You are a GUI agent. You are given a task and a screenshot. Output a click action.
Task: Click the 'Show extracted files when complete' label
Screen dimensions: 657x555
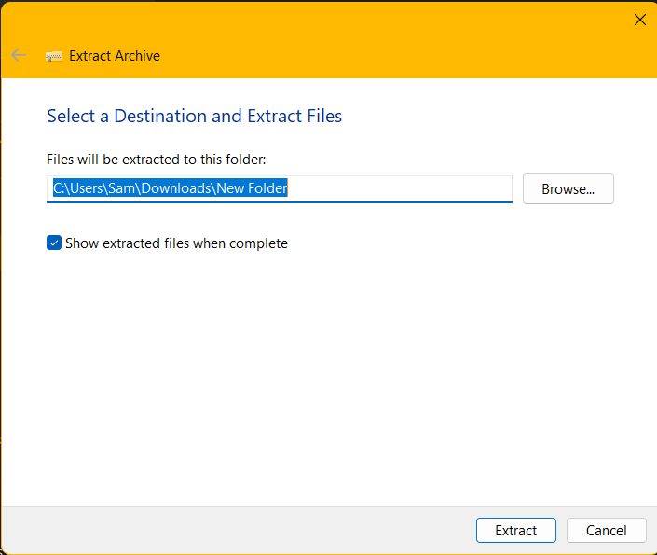[176, 243]
